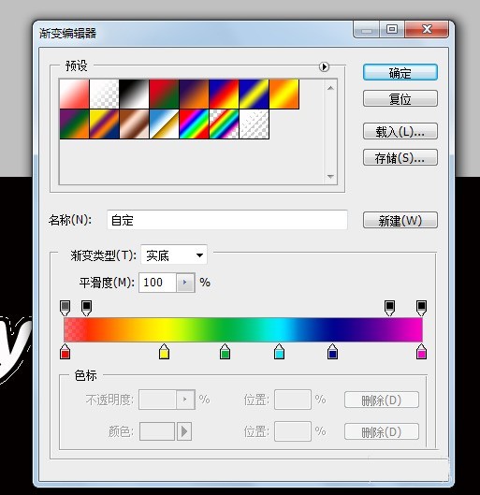Select the blue-red-yellow gradient preset
Image resolution: width=480 pixels, height=495 pixels.
(224, 95)
